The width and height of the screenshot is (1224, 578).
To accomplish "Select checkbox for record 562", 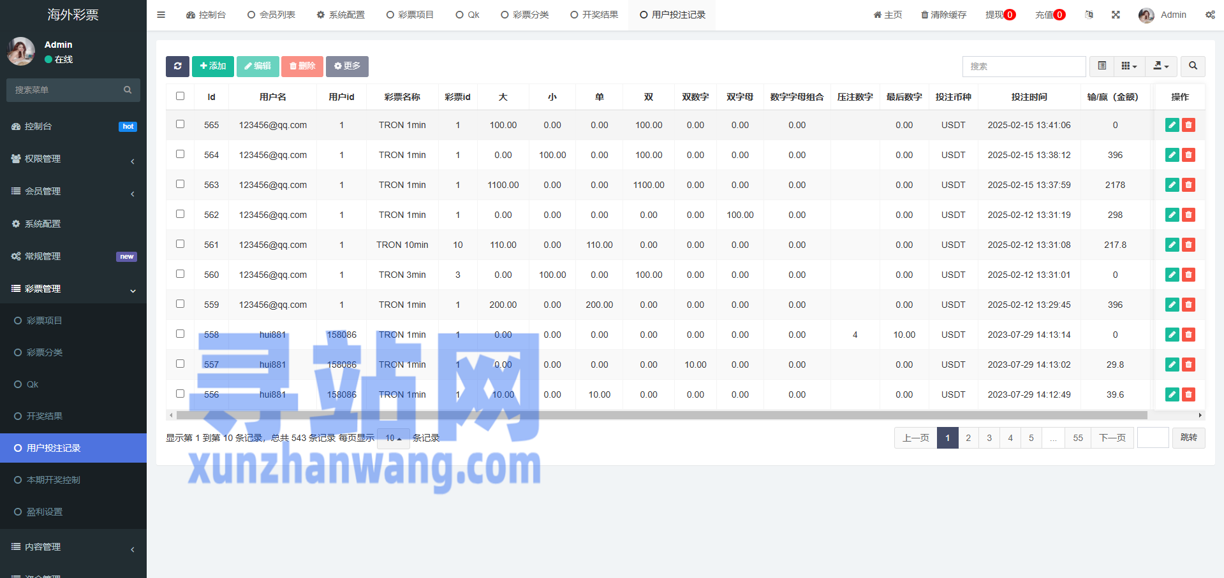I will pos(180,214).
